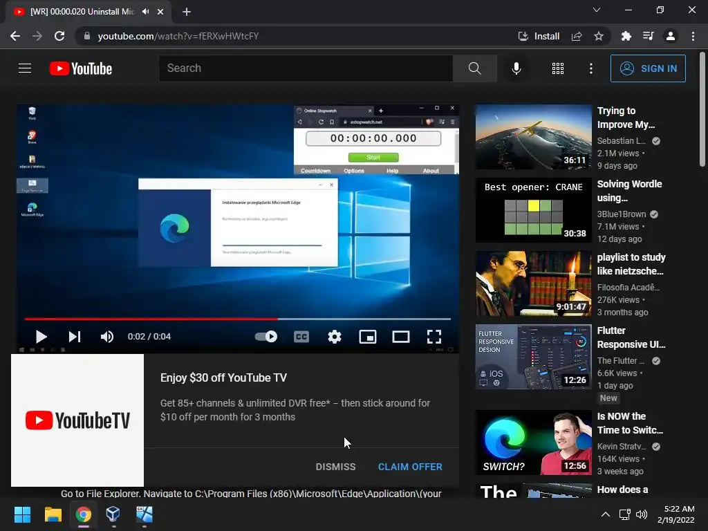View site info lock icon
Image resolution: width=708 pixels, height=531 pixels.
pos(87,36)
